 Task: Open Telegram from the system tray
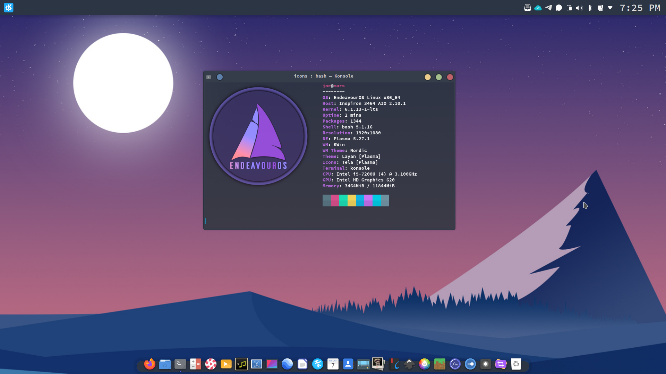(x=548, y=8)
